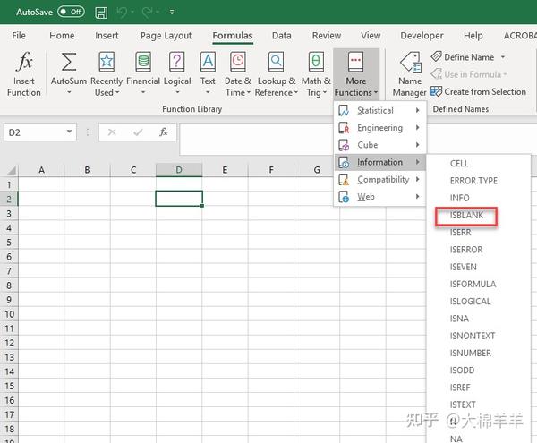This screenshot has width=537, height=443.
Task: Open the Logical functions icon
Action: pos(177,62)
